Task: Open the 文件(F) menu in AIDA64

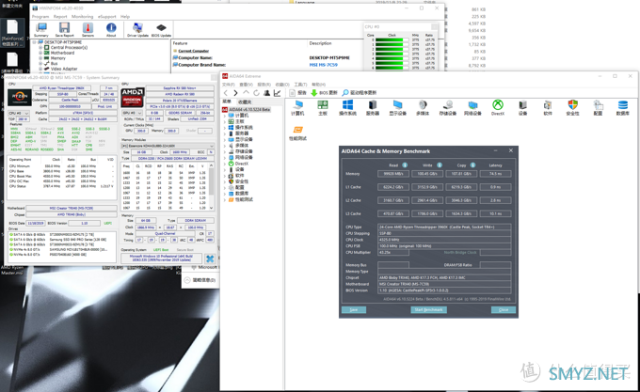Action: coord(229,85)
